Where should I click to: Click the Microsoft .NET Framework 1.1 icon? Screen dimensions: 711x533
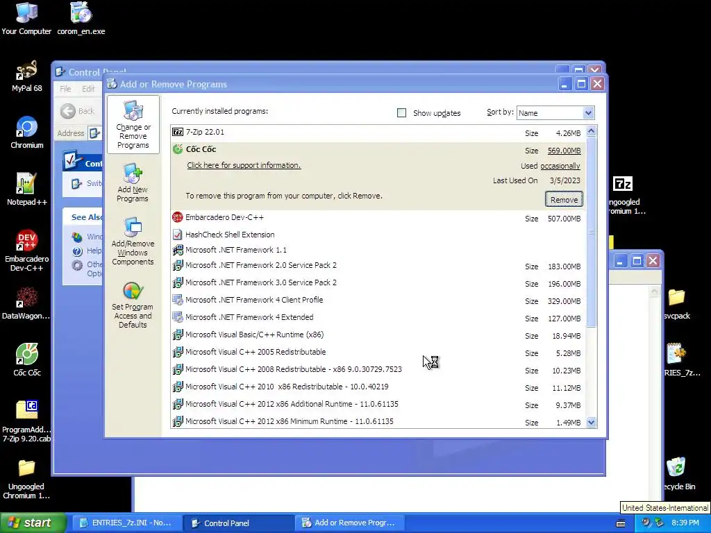[x=178, y=250]
